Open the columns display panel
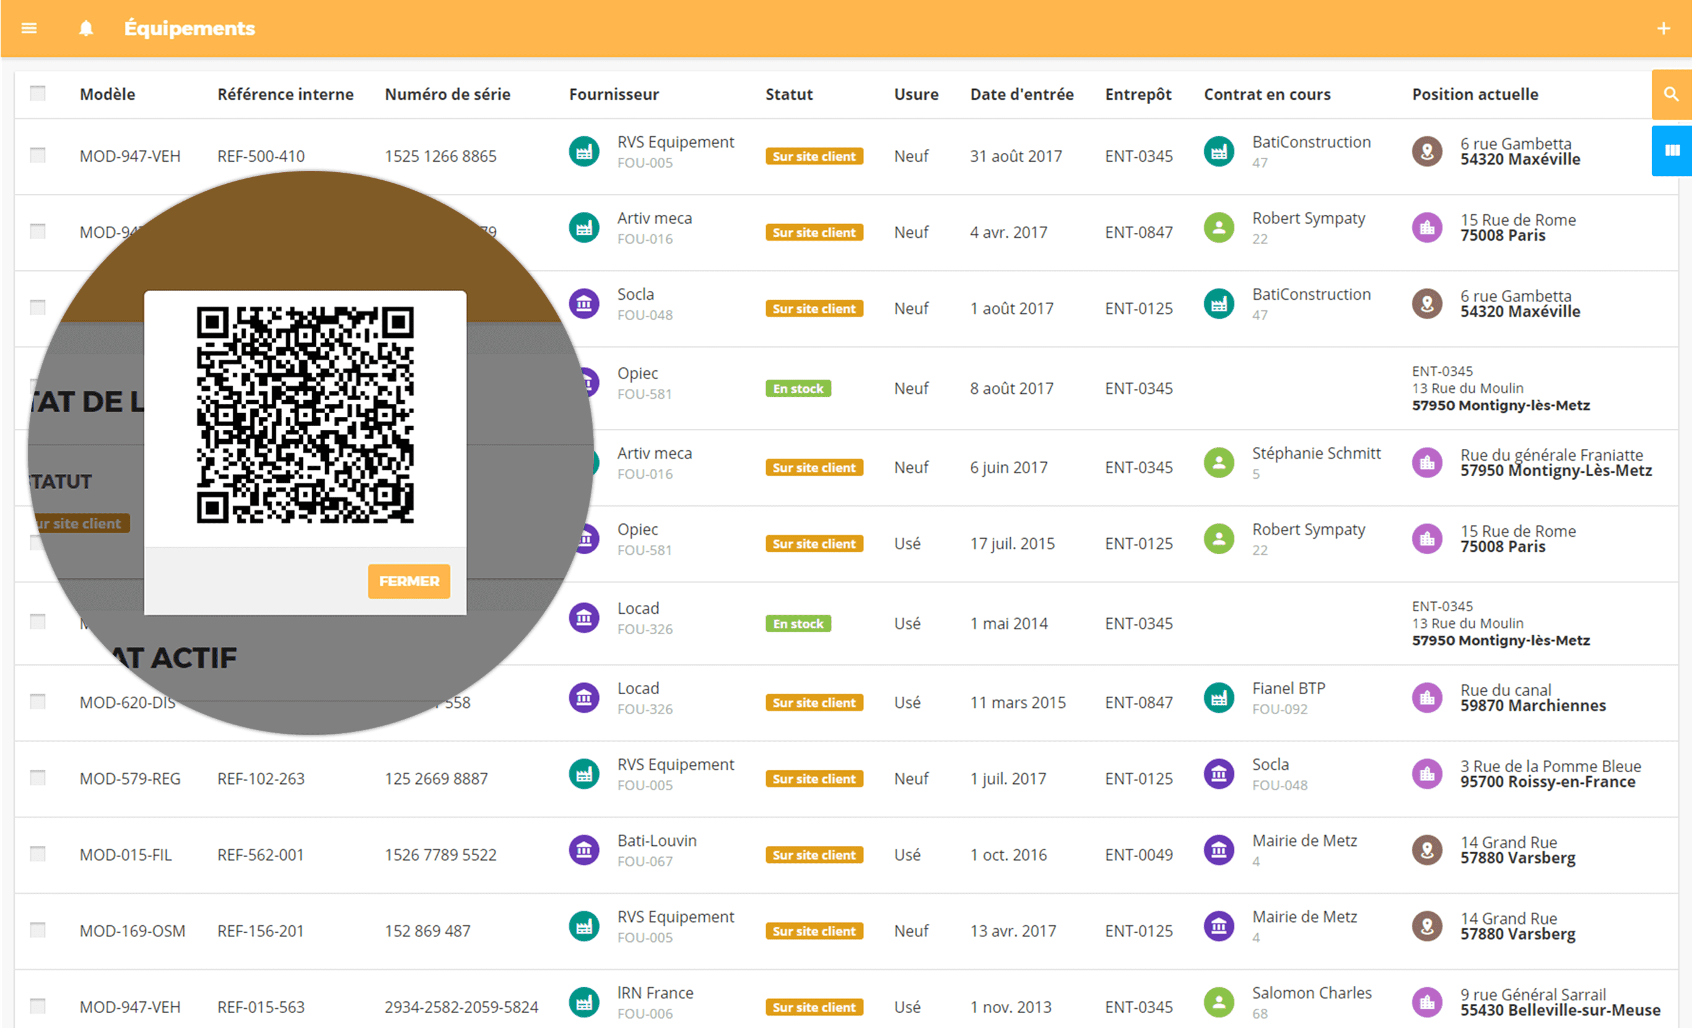 click(x=1672, y=150)
